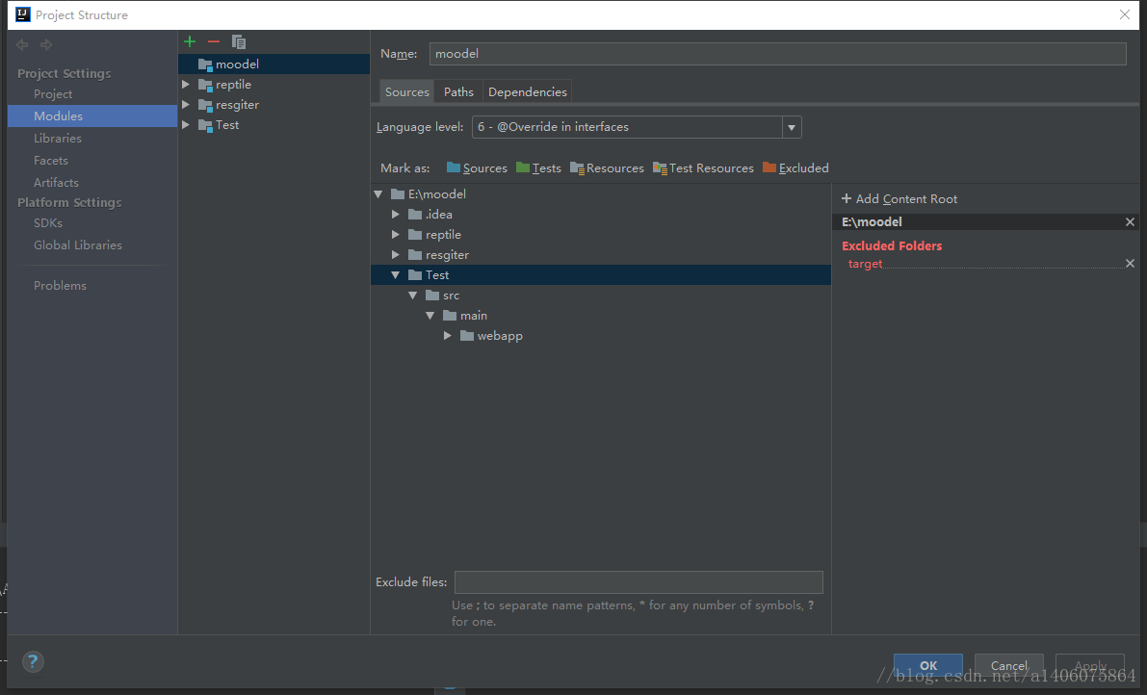Expand the .idea folder

(395, 214)
